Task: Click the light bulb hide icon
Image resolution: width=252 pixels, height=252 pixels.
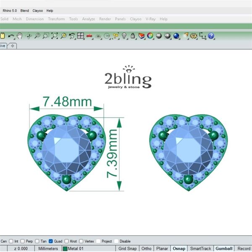Action: coord(124,36)
